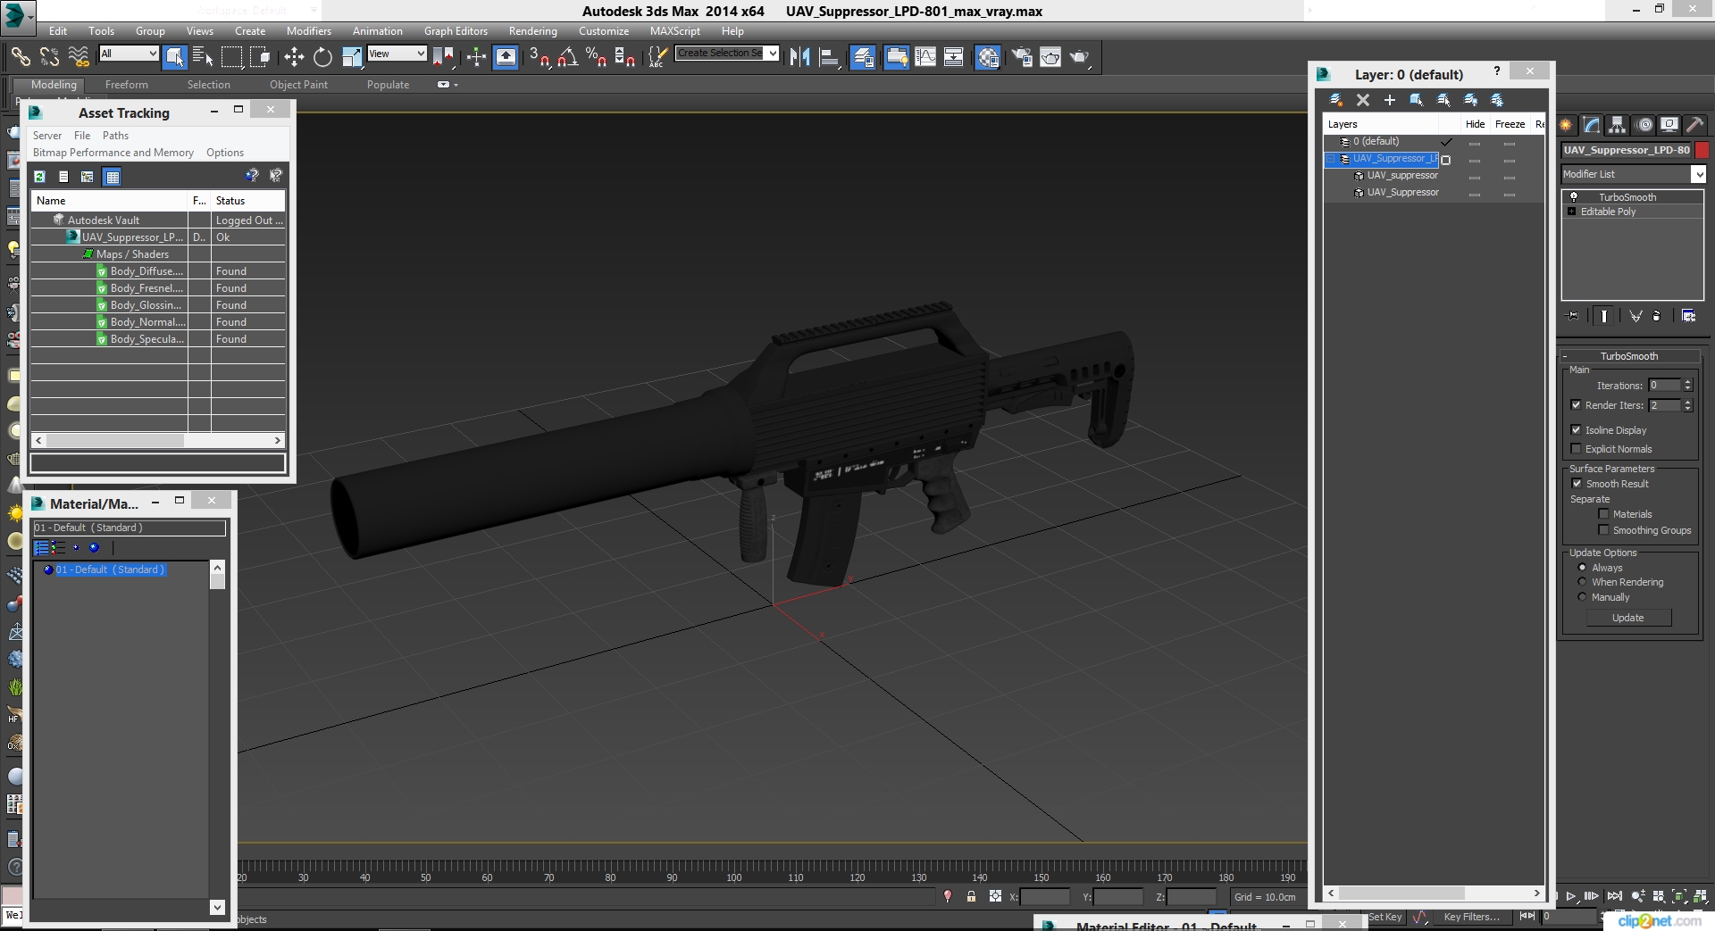Open the Graph Editors menu
The height and width of the screenshot is (931, 1715).
[456, 31]
